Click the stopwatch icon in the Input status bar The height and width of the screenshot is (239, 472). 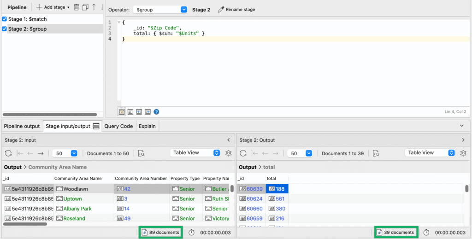(x=191, y=233)
